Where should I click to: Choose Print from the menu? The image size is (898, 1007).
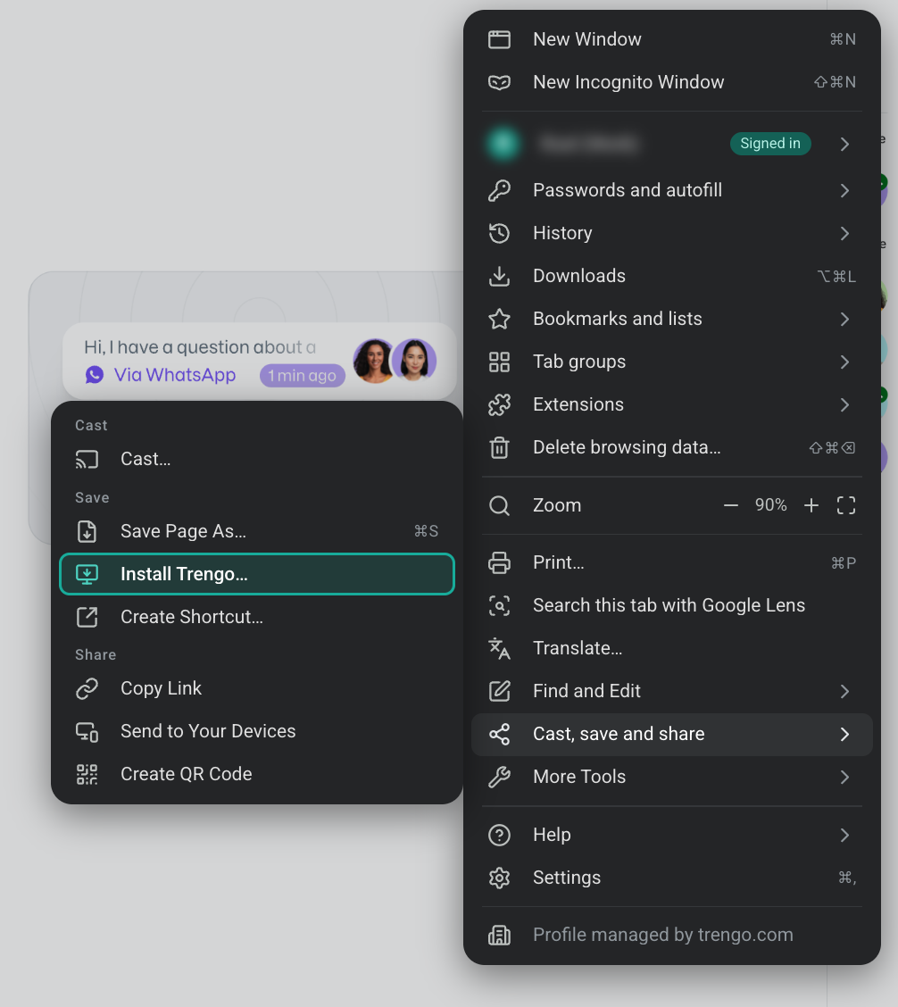[x=672, y=562]
